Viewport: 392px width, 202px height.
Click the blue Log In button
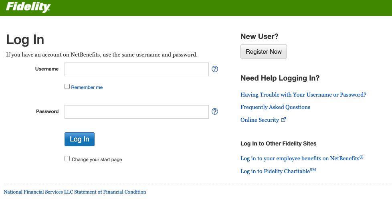pos(79,139)
